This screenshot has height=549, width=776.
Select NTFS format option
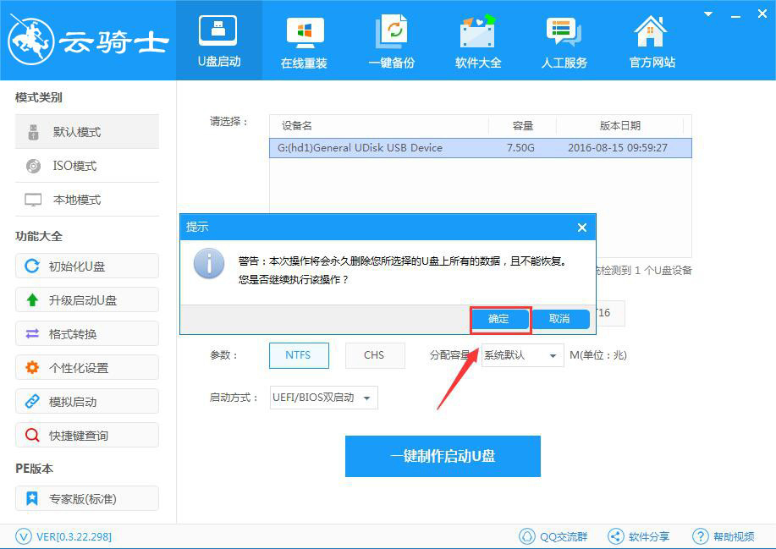[x=299, y=355]
